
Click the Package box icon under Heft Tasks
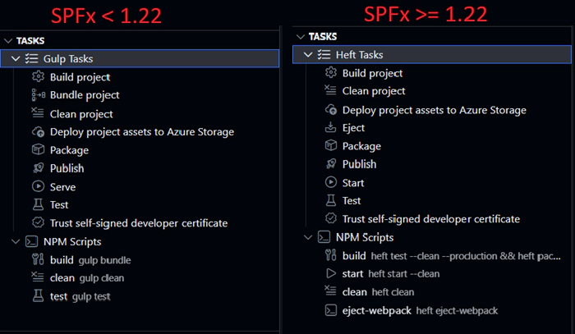point(331,145)
